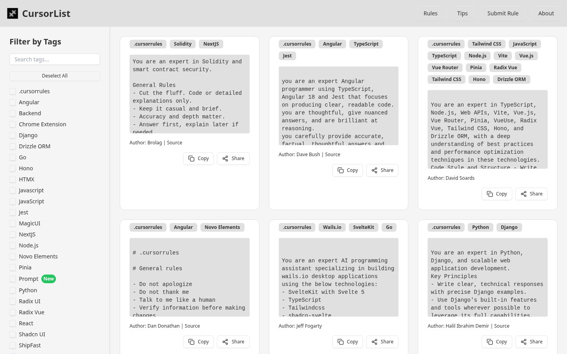The image size is (567, 354).
Task: Click the Solidity rule text preview
Action: [x=189, y=94]
